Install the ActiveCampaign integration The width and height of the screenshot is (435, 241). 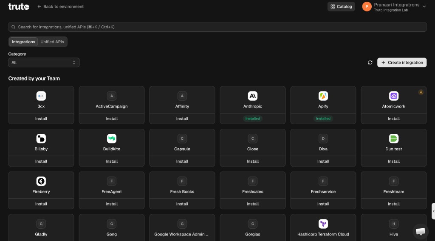112,119
